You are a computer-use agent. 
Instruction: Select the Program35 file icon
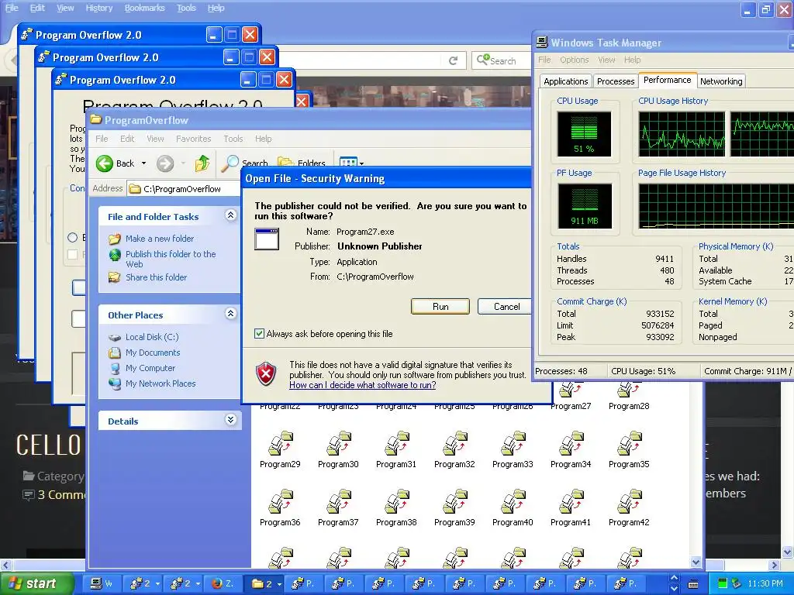point(629,444)
